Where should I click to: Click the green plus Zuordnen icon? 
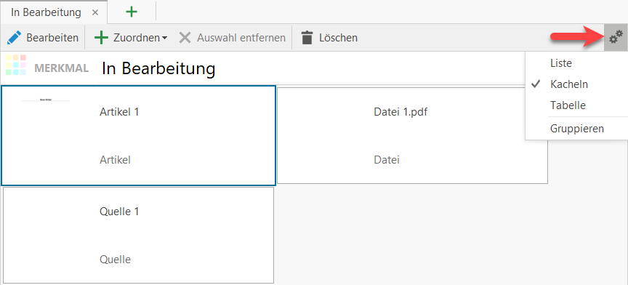coord(101,38)
